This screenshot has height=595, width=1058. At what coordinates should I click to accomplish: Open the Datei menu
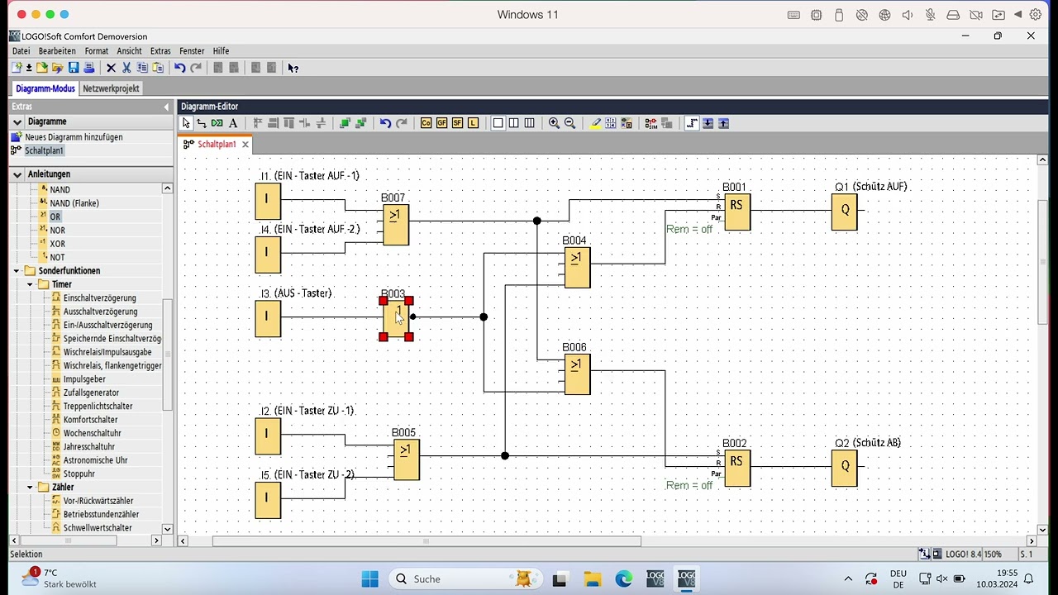pyautogui.click(x=21, y=51)
